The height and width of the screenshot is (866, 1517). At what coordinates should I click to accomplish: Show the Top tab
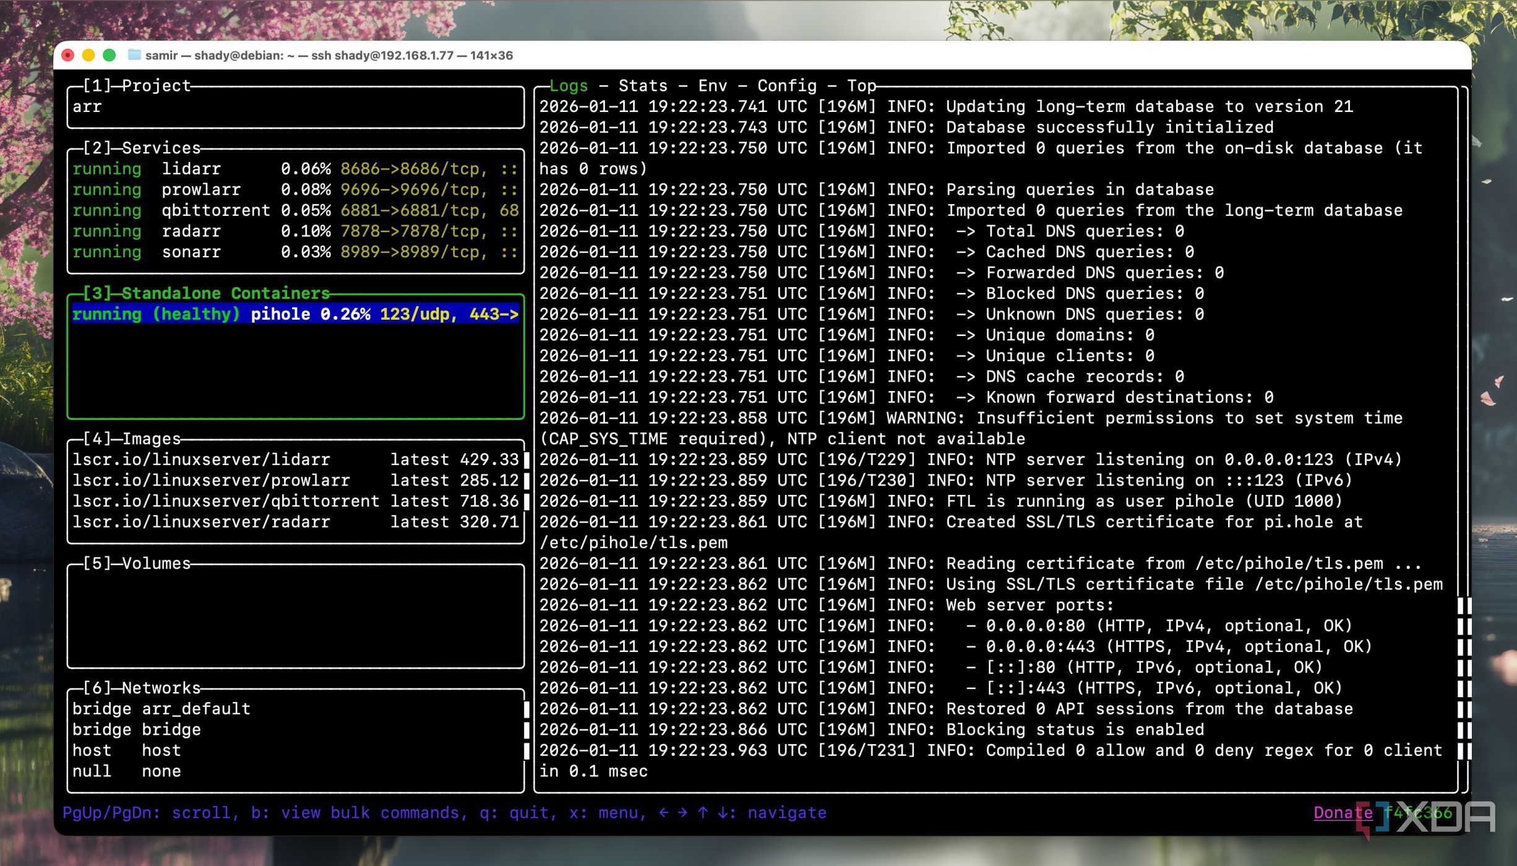pyautogui.click(x=861, y=85)
